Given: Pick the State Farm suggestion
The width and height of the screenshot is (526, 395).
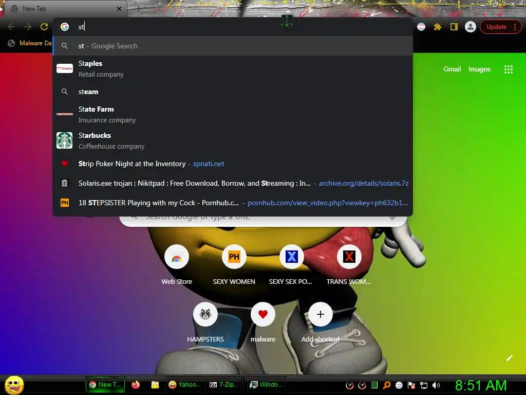Looking at the screenshot, I should (x=233, y=114).
